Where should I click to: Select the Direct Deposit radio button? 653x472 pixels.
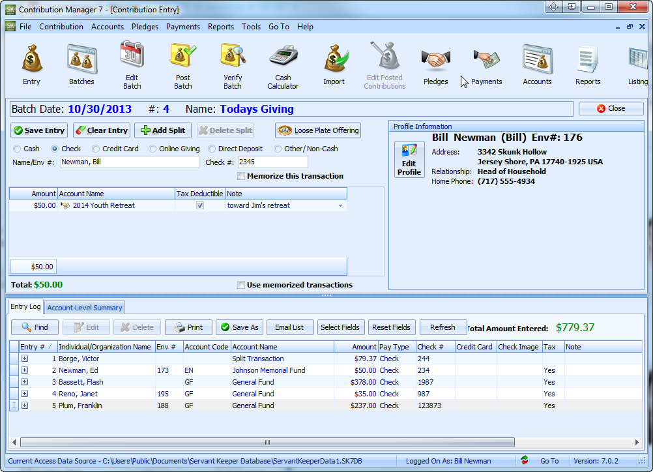(x=212, y=149)
